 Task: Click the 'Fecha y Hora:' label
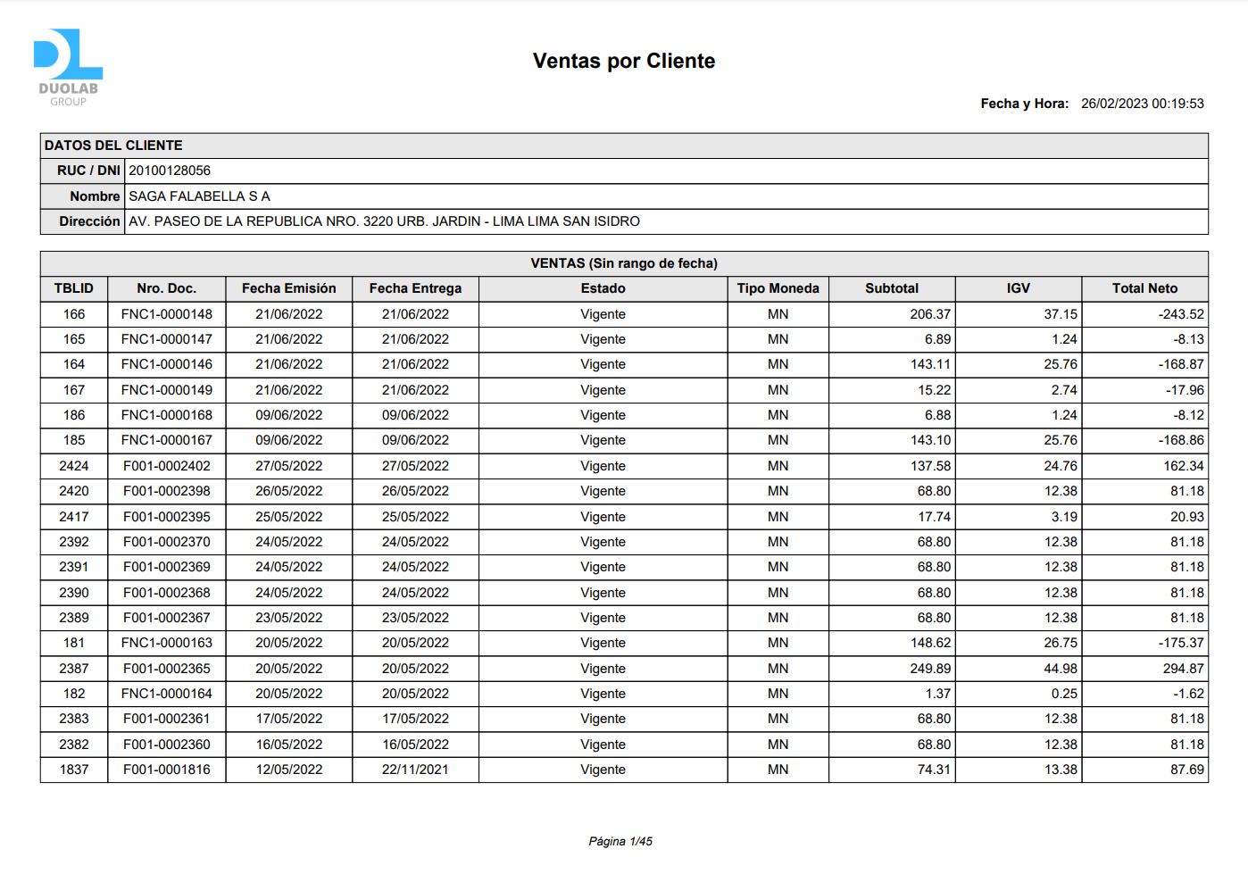click(1024, 104)
